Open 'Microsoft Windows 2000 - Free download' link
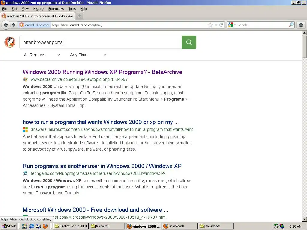 point(95,210)
